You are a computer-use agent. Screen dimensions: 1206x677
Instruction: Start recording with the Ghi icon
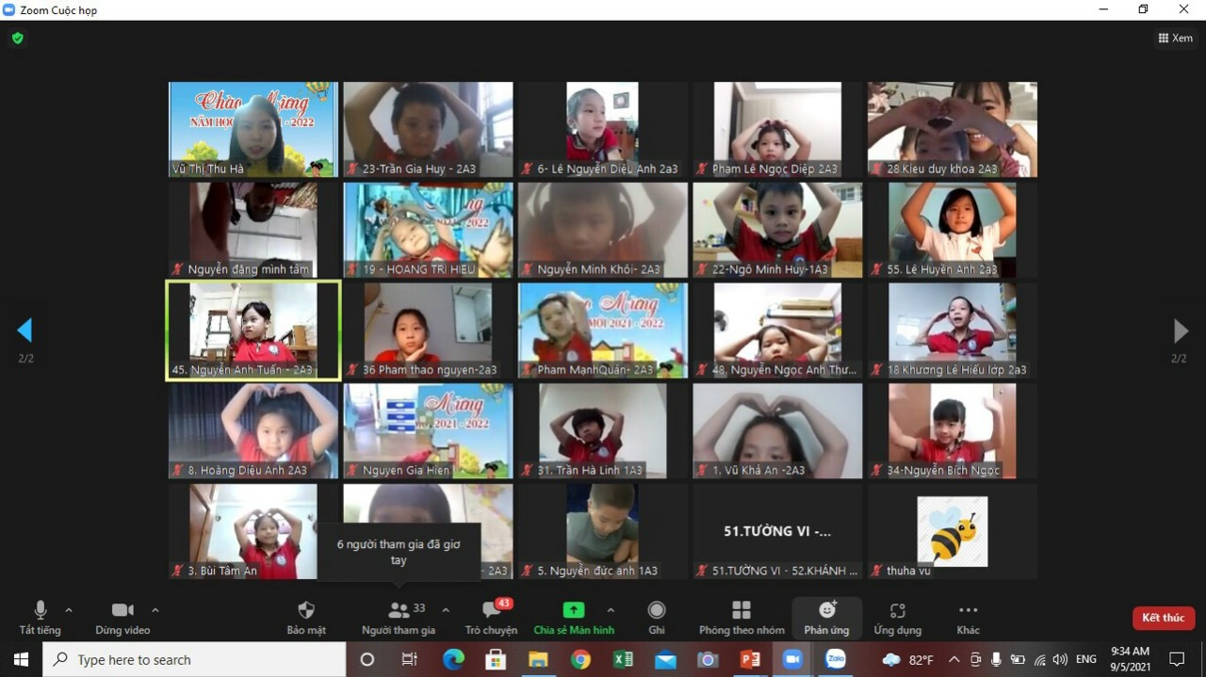(x=657, y=611)
